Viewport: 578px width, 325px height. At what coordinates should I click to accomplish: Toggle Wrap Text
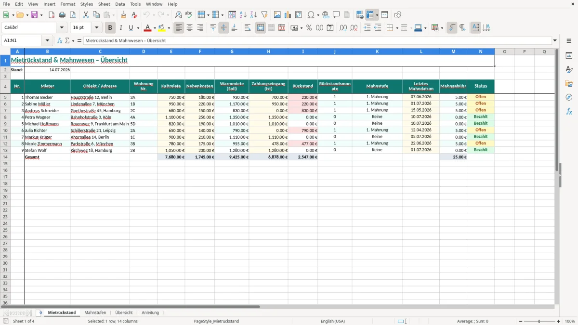click(x=248, y=28)
